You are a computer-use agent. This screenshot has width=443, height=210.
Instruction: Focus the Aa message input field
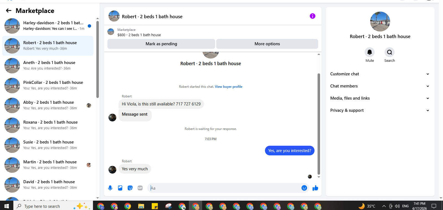click(x=224, y=188)
